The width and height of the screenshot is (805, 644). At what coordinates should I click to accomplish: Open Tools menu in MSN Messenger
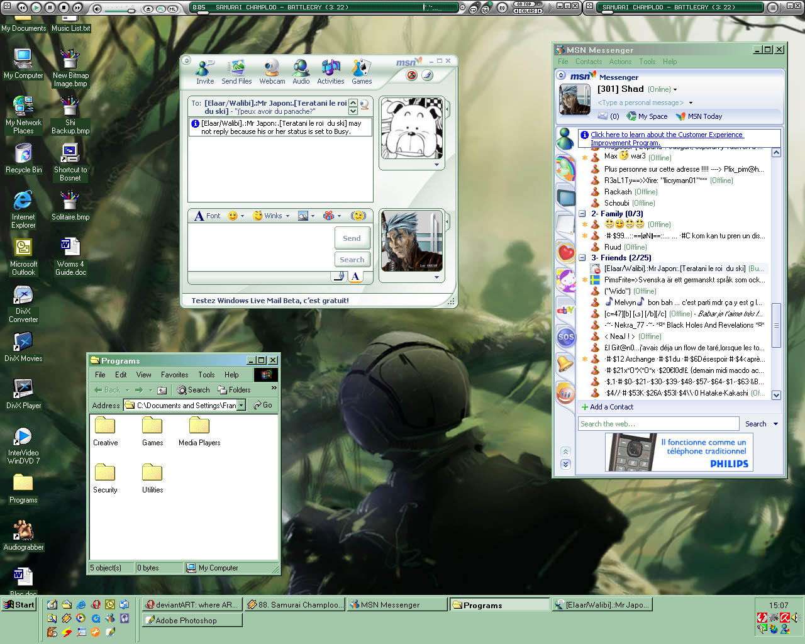(647, 62)
